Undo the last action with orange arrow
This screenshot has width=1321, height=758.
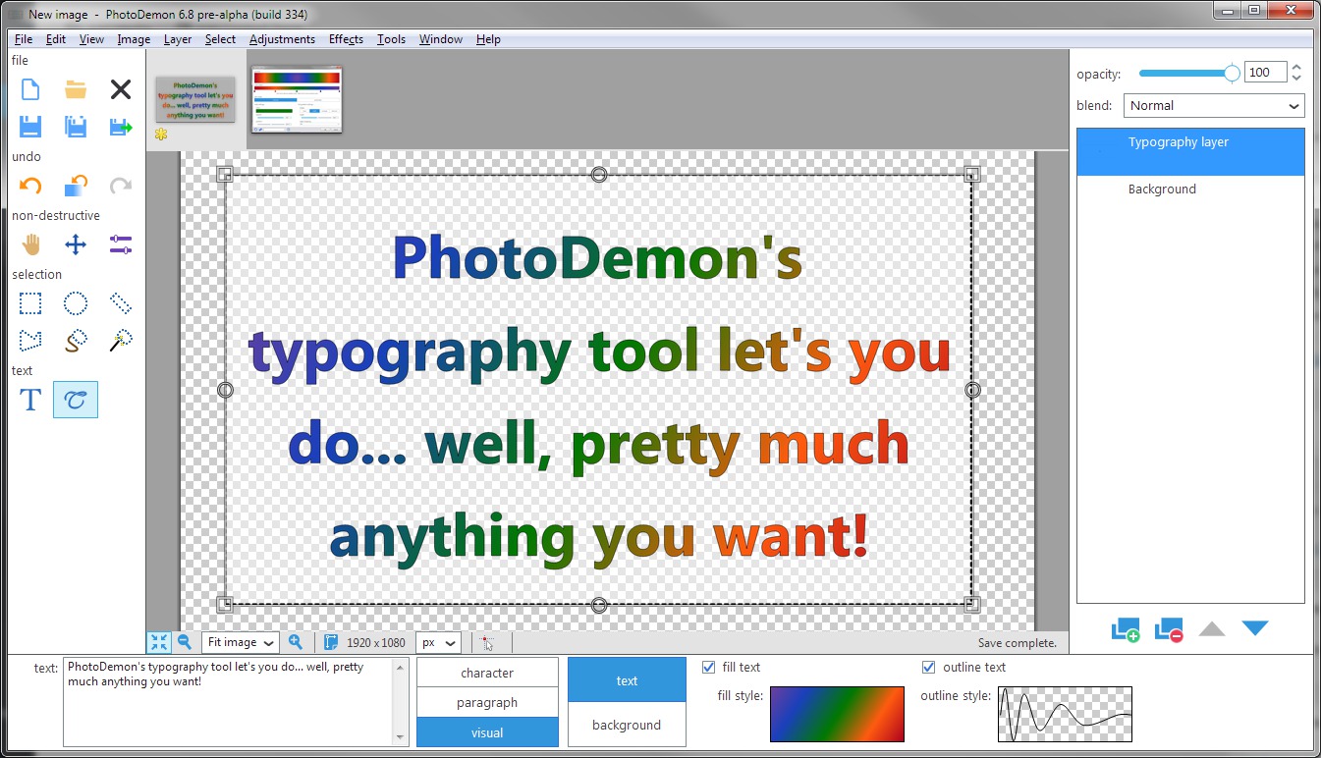click(x=30, y=186)
